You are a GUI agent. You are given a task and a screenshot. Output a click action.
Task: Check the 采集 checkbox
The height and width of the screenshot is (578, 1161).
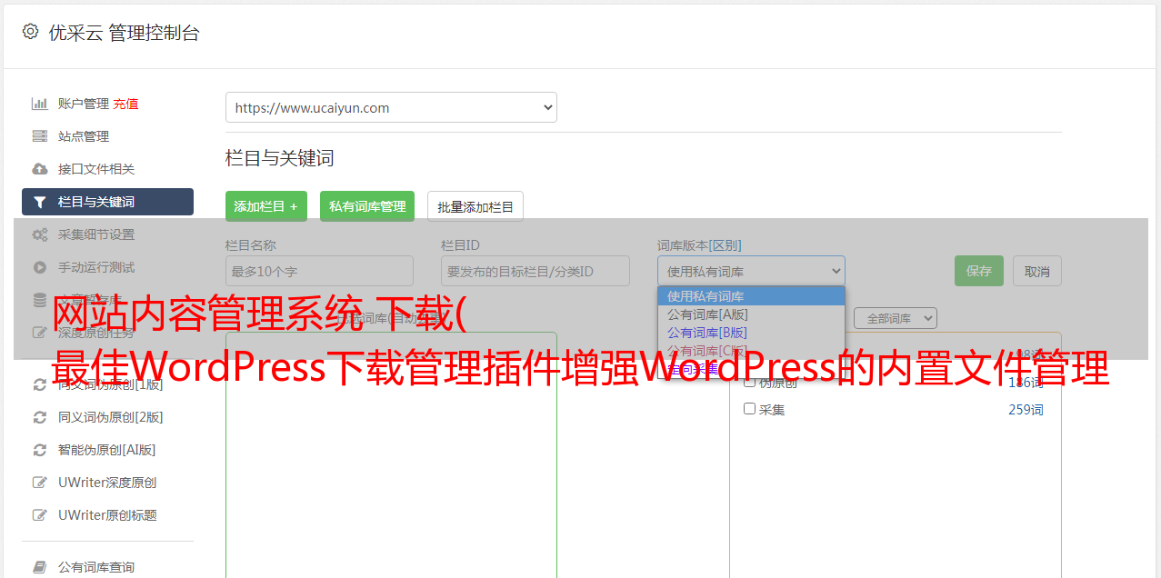[750, 409]
